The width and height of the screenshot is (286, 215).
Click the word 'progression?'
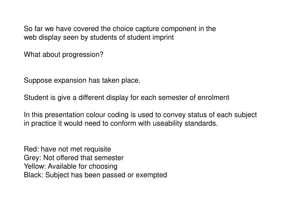[83, 55]
